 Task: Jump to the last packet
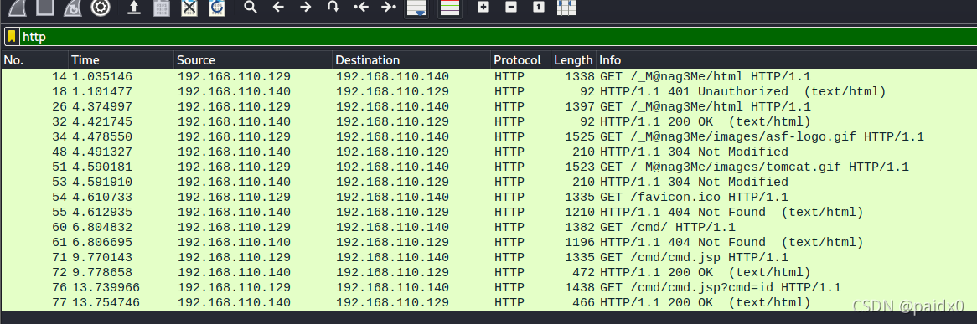coord(389,8)
